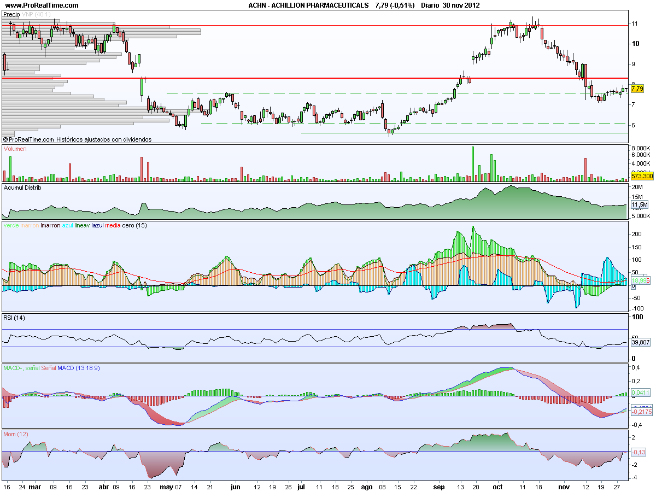
Task: Click the green 0,0411 MACD histogram value
Action: (x=641, y=393)
